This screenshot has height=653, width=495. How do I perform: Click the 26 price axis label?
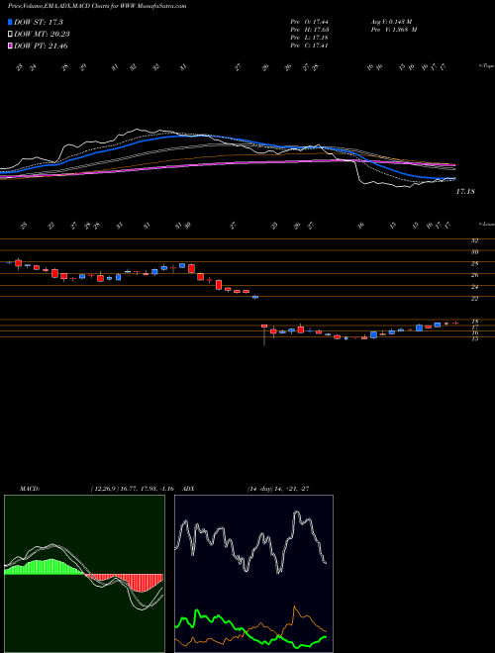click(474, 275)
